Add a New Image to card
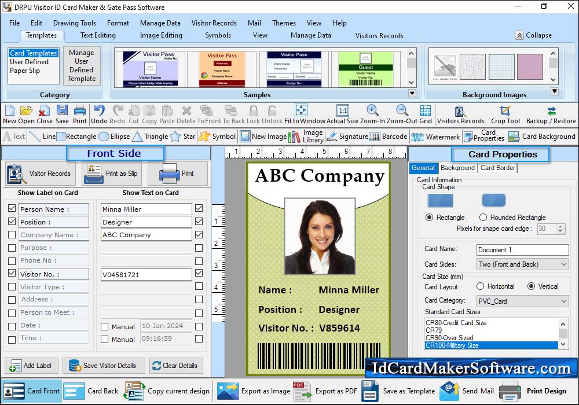The image size is (579, 405). 263,137
